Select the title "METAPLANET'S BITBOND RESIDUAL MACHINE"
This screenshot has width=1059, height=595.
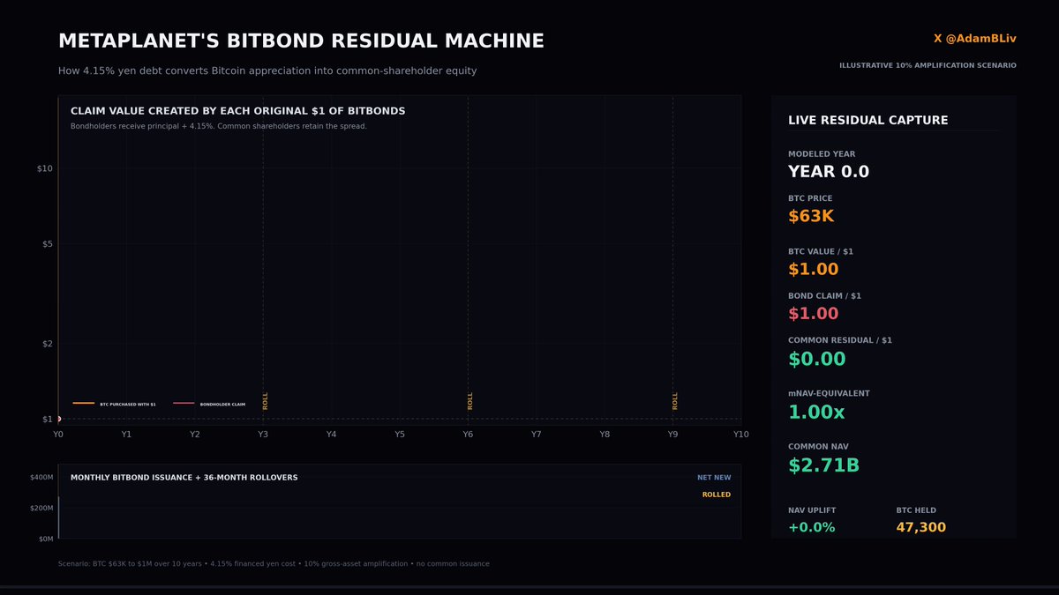pos(301,41)
